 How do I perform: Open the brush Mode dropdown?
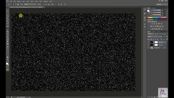30,4
